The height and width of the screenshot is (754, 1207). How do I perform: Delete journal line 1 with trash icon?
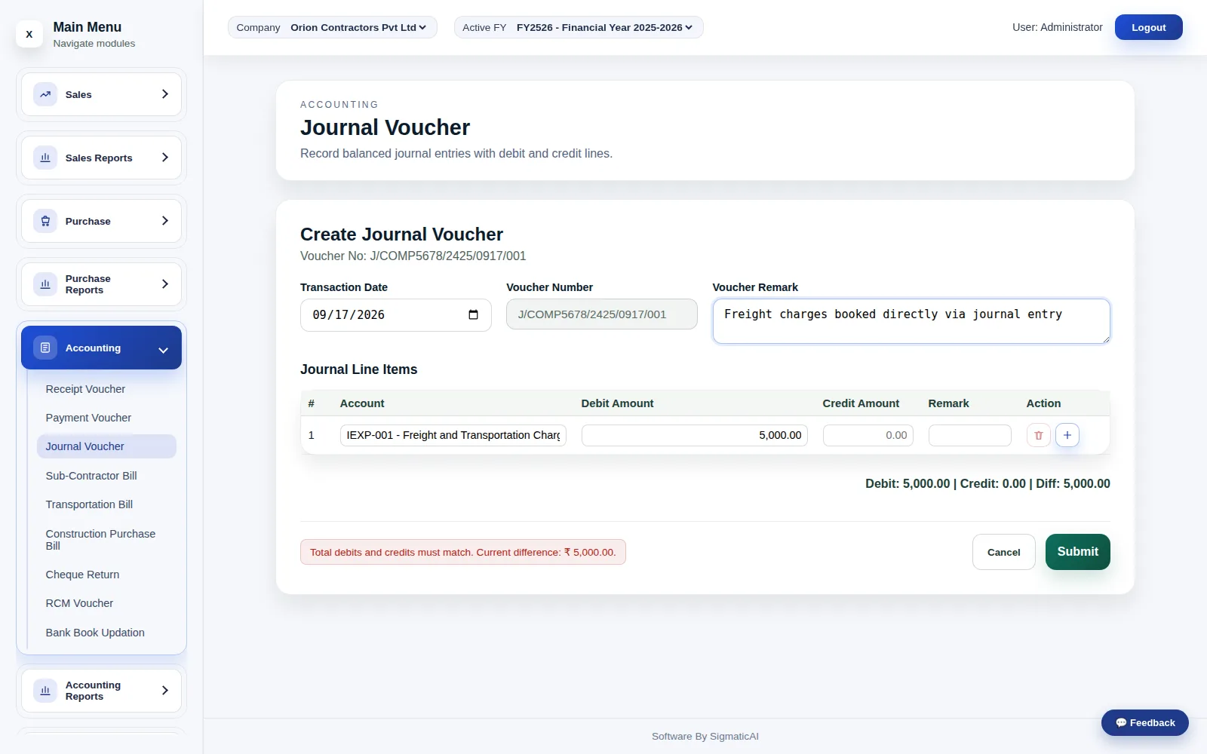[x=1039, y=435]
